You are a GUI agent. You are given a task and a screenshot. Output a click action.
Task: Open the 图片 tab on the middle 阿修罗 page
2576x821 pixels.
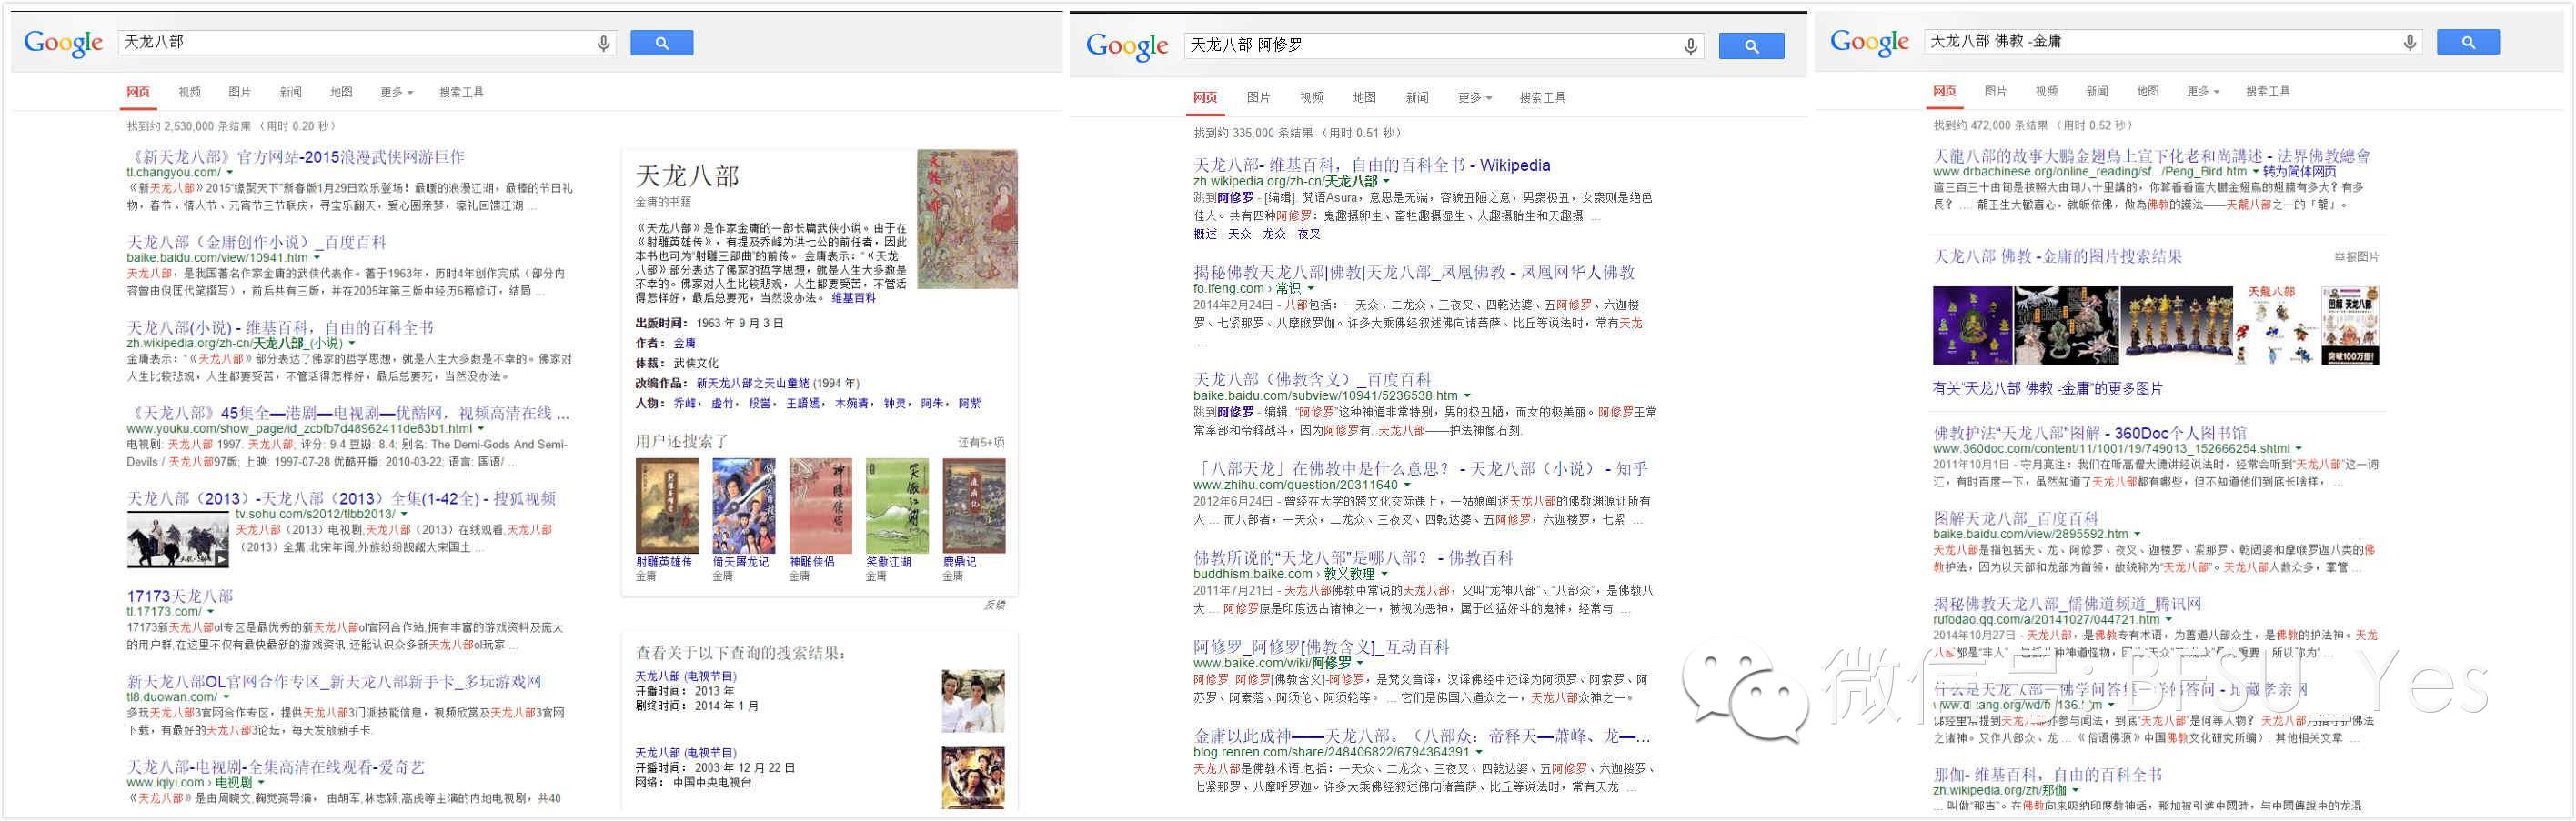(x=1258, y=98)
